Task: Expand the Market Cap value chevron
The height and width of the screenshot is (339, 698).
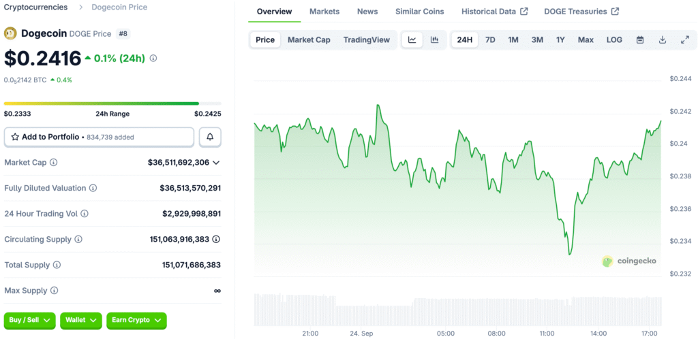Action: 216,163
